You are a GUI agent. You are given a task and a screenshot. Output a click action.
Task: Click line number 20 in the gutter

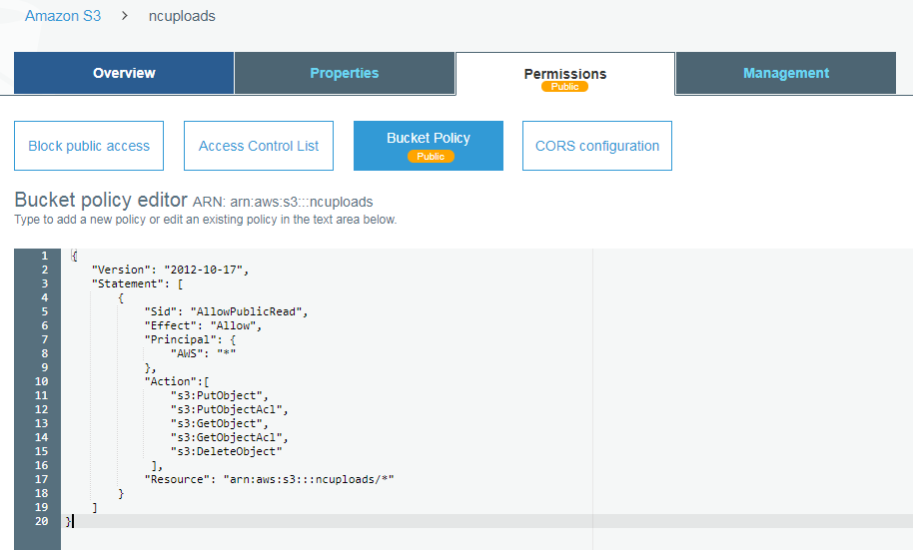coord(41,521)
